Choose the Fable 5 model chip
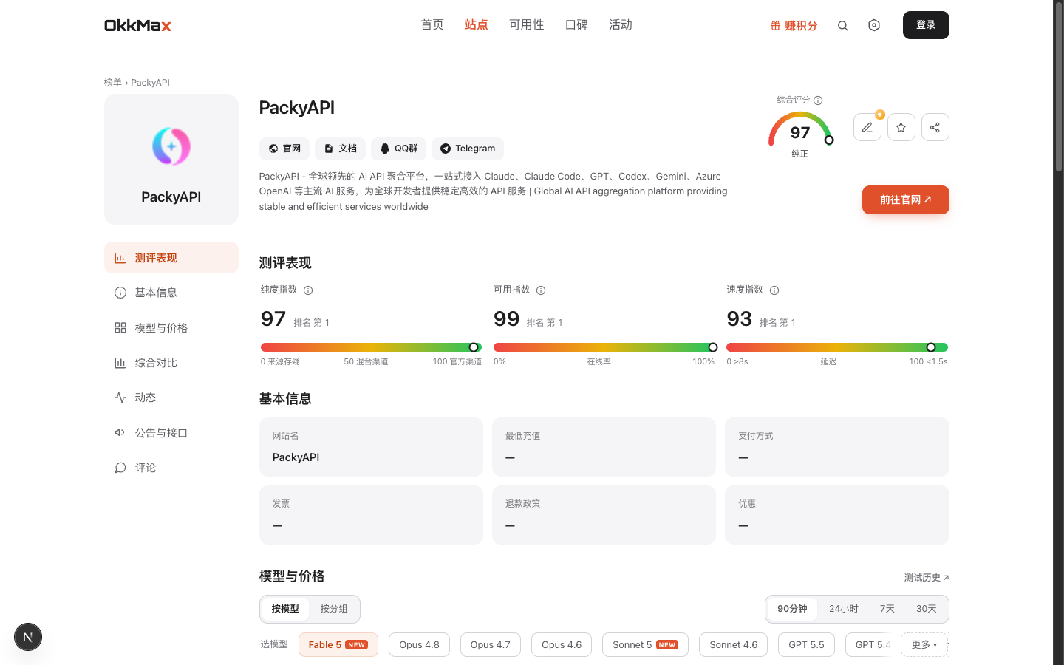The height and width of the screenshot is (665, 1064). click(338, 644)
